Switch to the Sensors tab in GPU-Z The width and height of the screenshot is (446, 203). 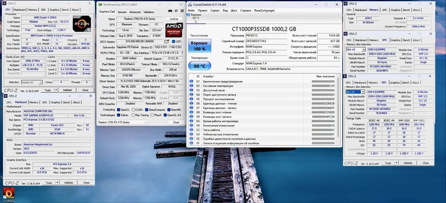click(122, 12)
